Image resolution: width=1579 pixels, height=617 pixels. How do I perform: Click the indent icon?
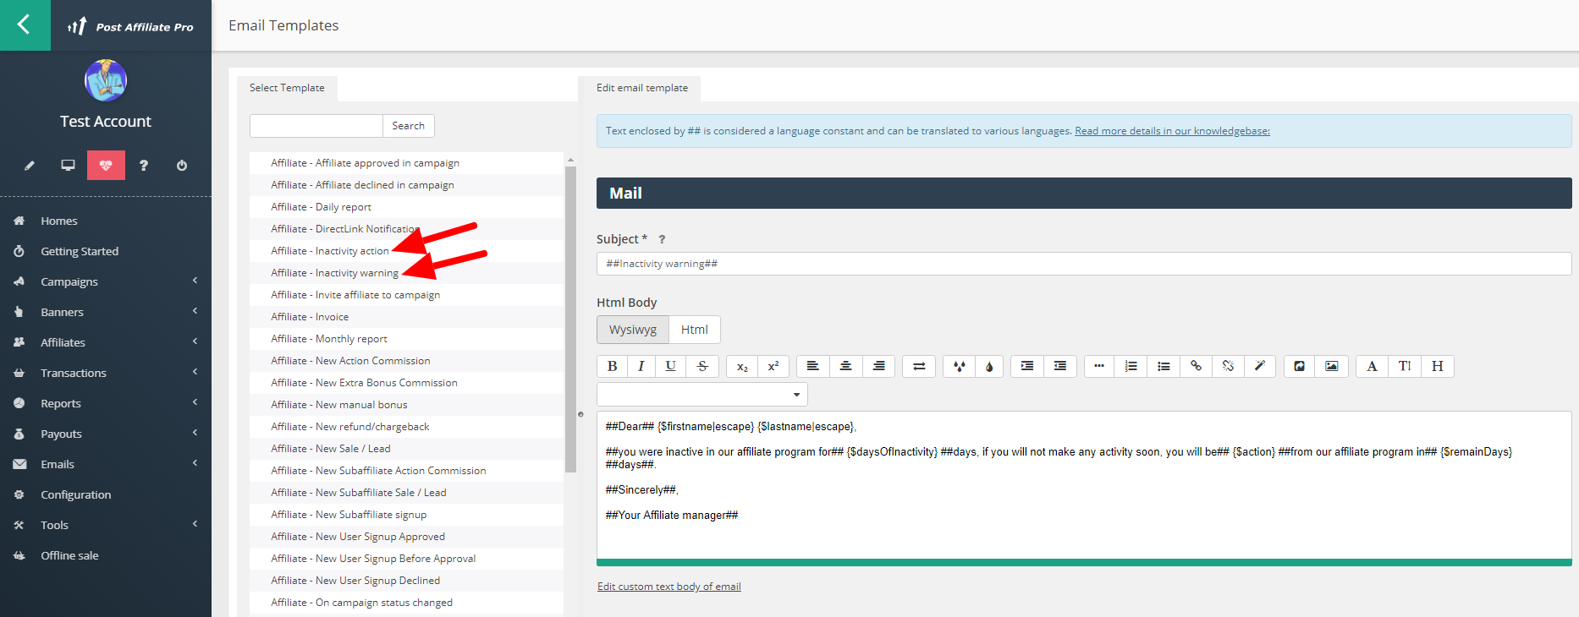click(x=1027, y=366)
